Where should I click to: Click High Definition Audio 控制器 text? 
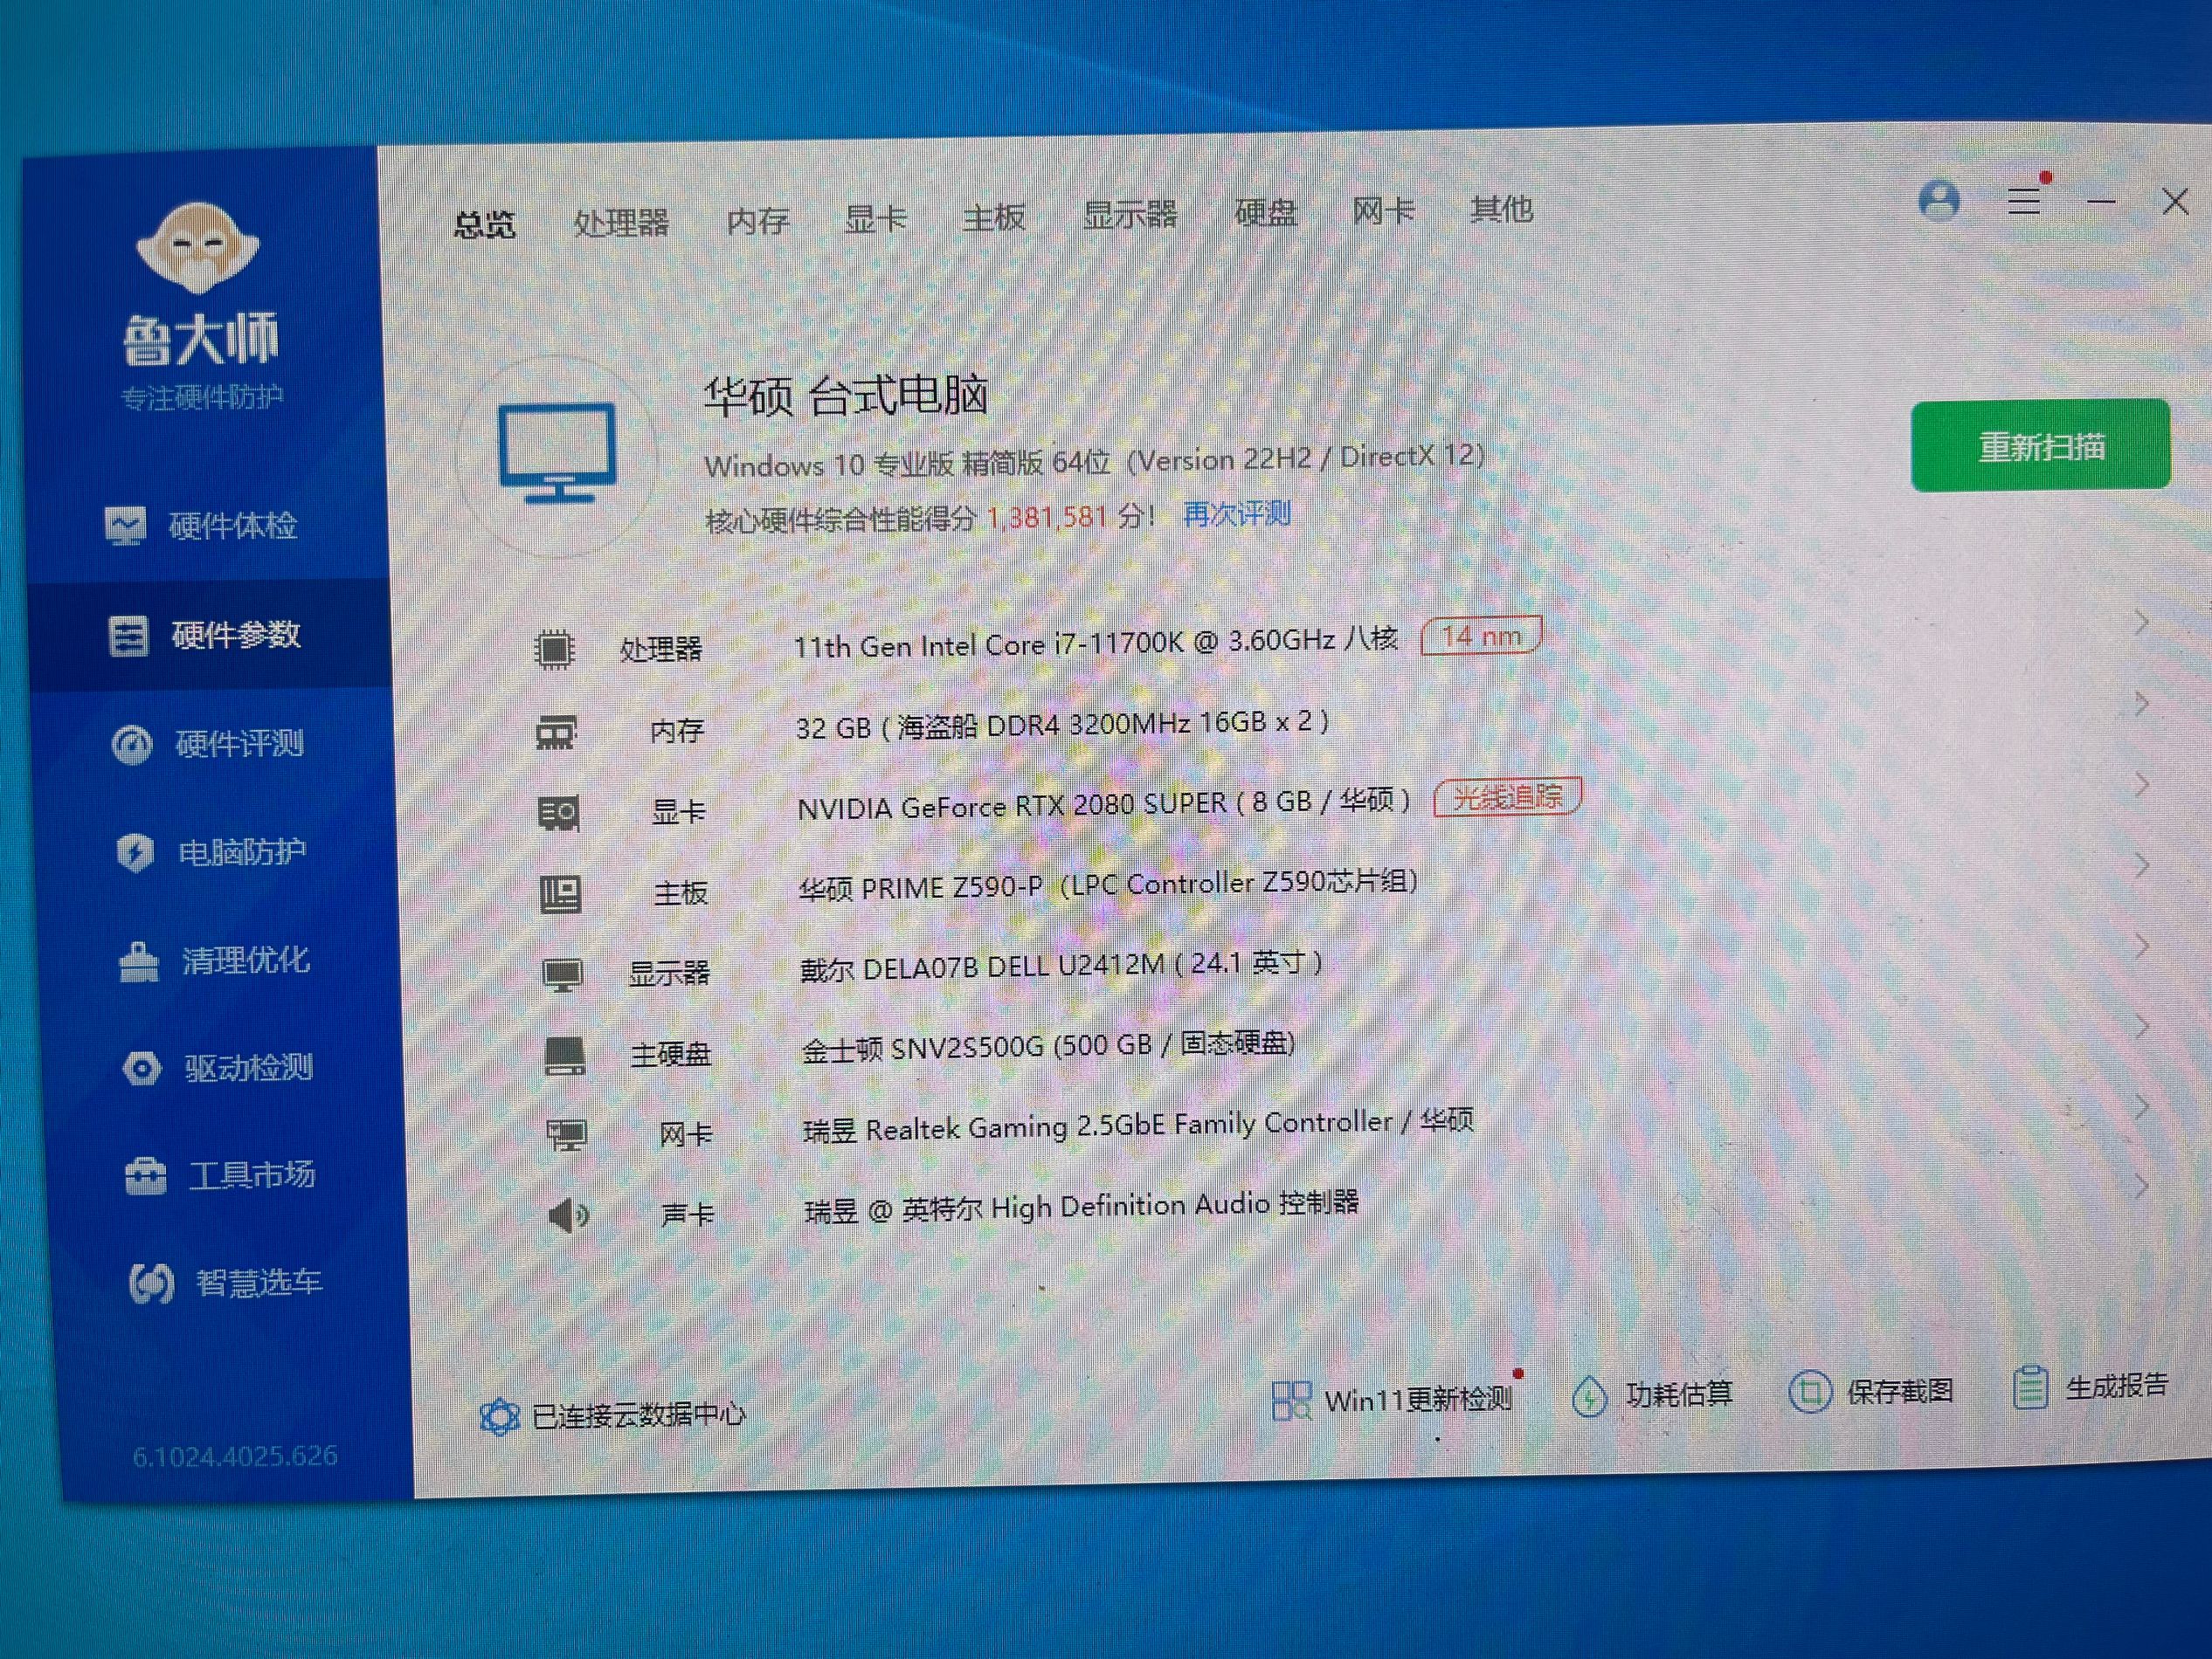(x=1175, y=1205)
